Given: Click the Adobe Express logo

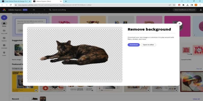Looking at the screenshot, I should click(4, 10).
